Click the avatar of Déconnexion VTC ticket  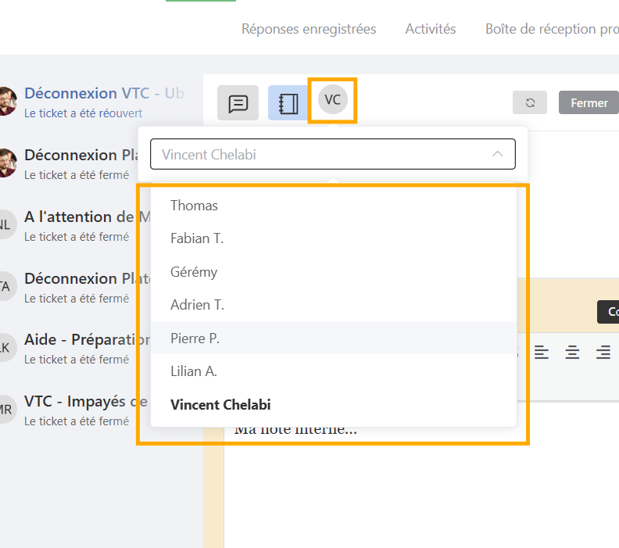(6, 102)
